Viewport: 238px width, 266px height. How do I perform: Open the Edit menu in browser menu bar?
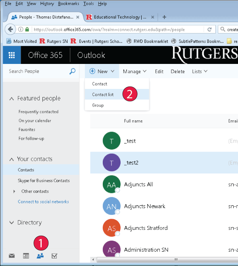click(19, 4)
